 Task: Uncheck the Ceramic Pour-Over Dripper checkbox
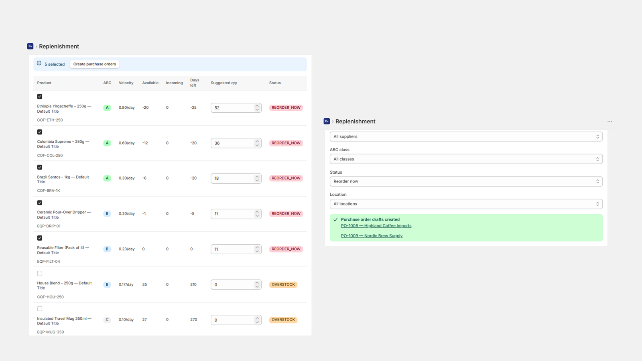[x=40, y=203]
